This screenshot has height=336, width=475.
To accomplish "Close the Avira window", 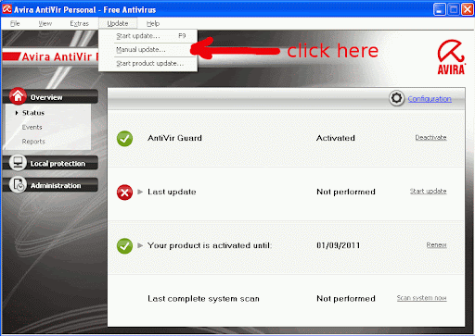I will pos(468,9).
